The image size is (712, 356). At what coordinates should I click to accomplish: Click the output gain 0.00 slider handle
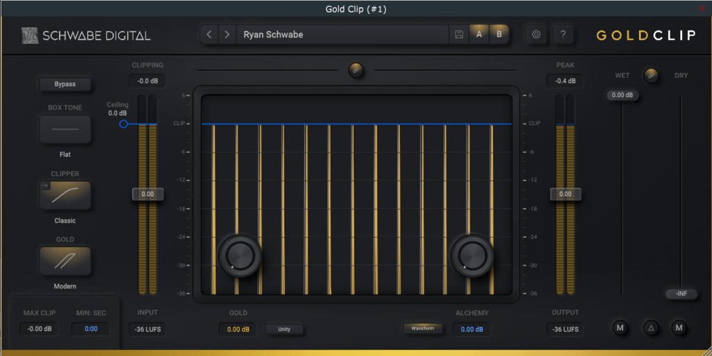(x=565, y=194)
